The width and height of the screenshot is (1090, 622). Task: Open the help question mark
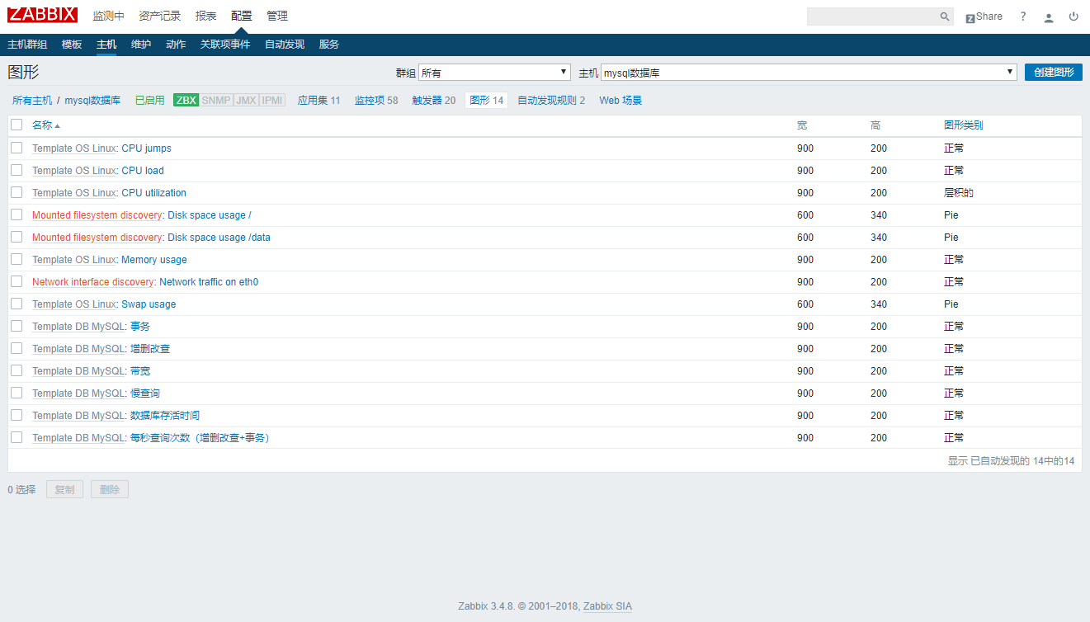coord(1023,16)
